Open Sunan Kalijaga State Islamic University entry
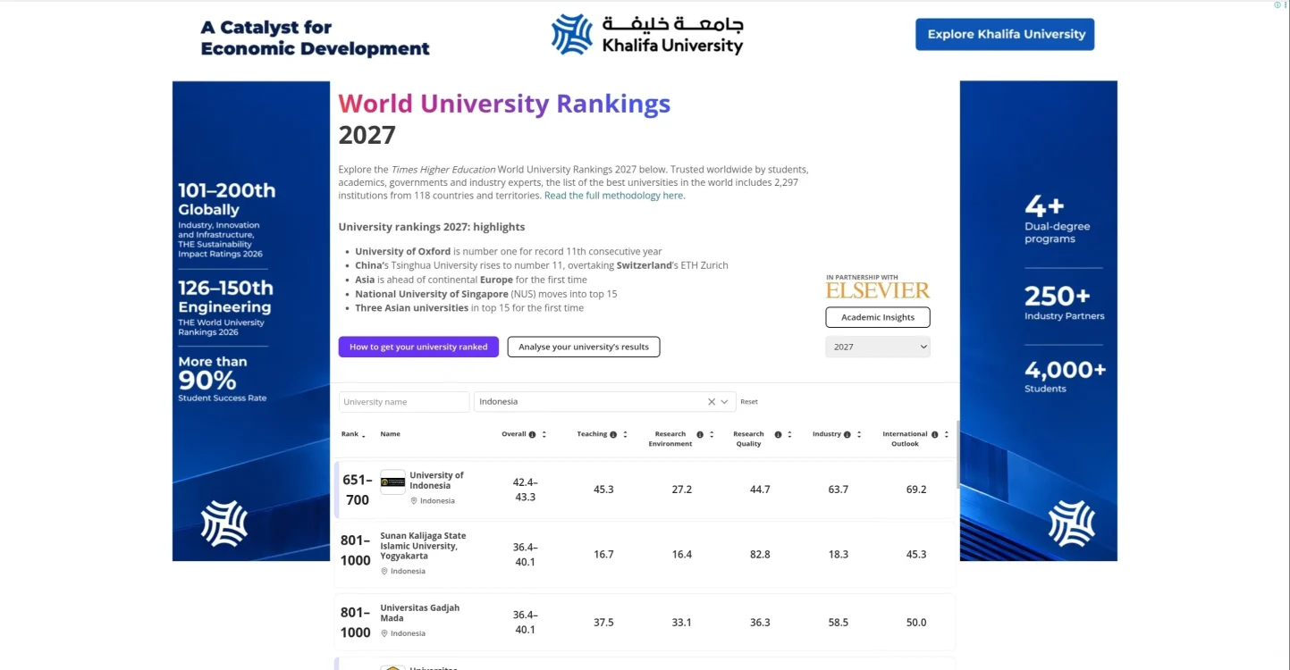The width and height of the screenshot is (1290, 670). coord(423,546)
